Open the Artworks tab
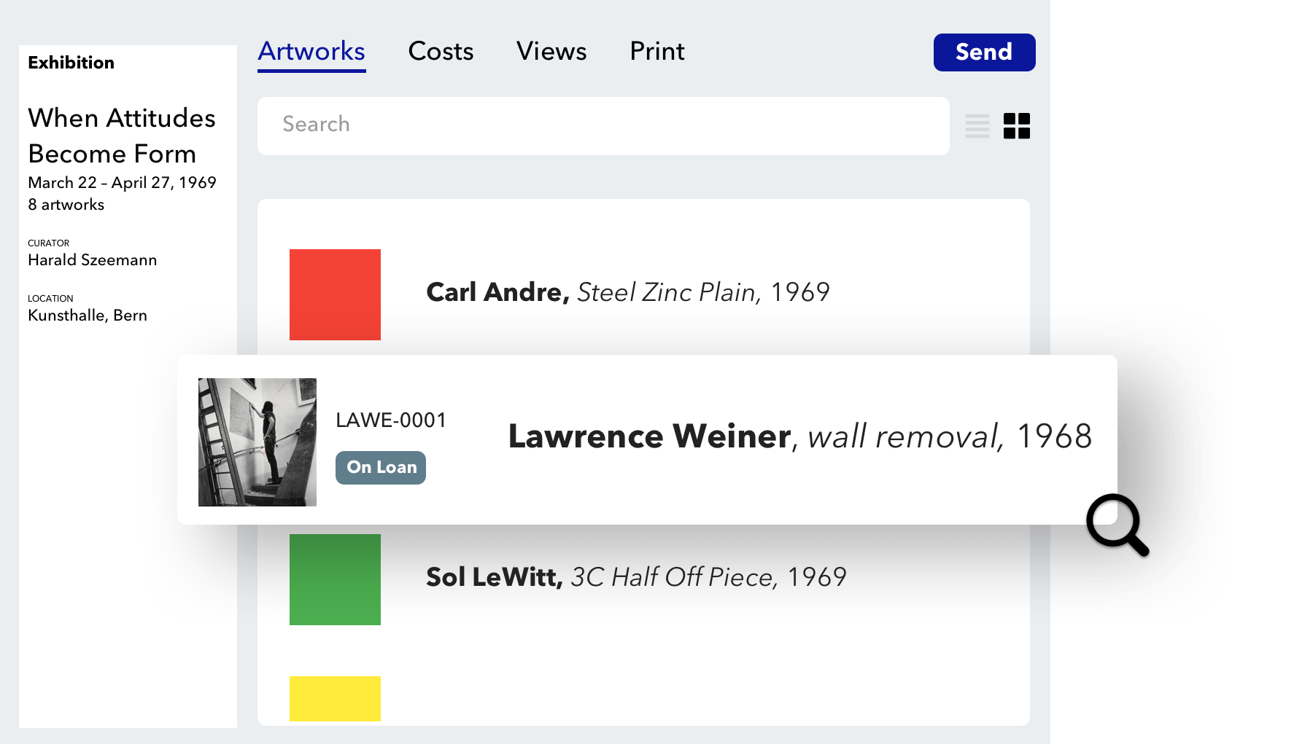 [311, 52]
